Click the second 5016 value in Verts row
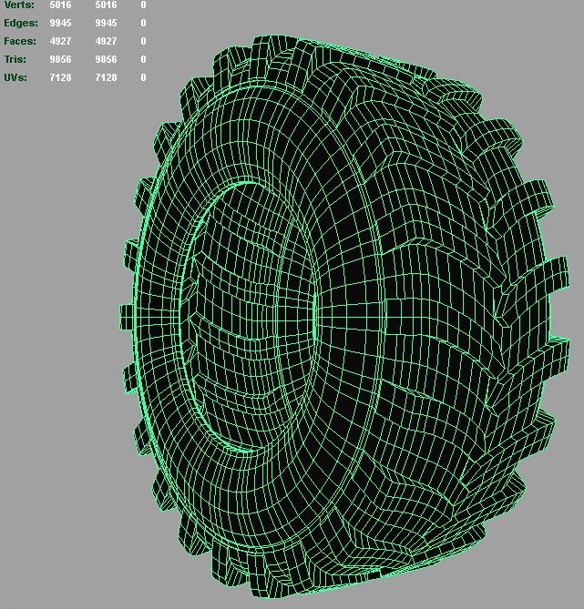The image size is (584, 609). (107, 5)
